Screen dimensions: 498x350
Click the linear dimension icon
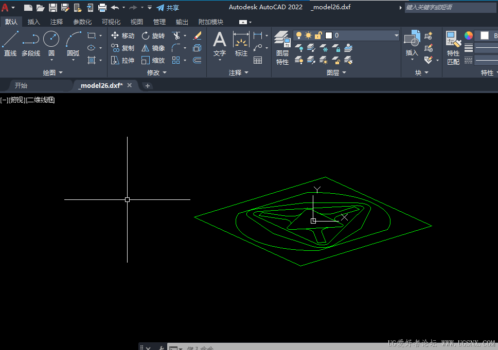(258, 35)
